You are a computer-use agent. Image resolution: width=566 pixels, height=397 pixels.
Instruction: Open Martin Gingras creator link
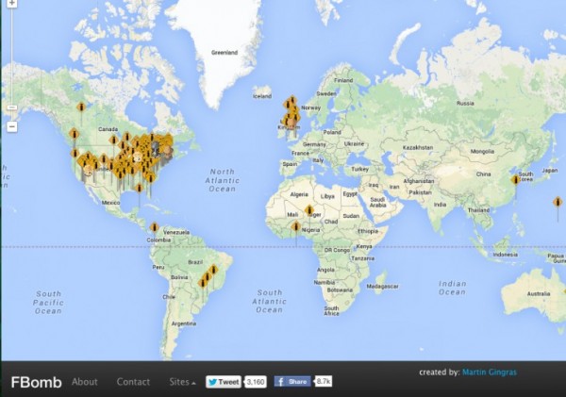click(490, 372)
